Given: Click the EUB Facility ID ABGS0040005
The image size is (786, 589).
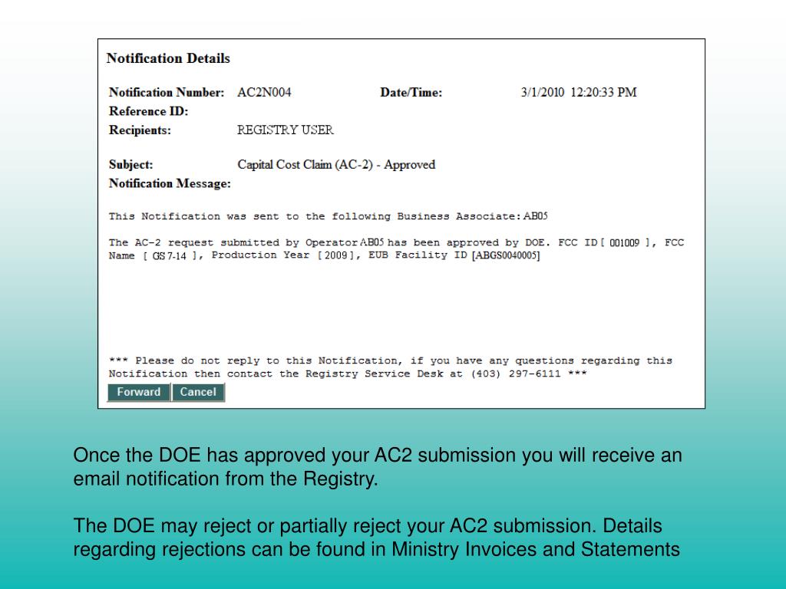Looking at the screenshot, I should tap(507, 255).
